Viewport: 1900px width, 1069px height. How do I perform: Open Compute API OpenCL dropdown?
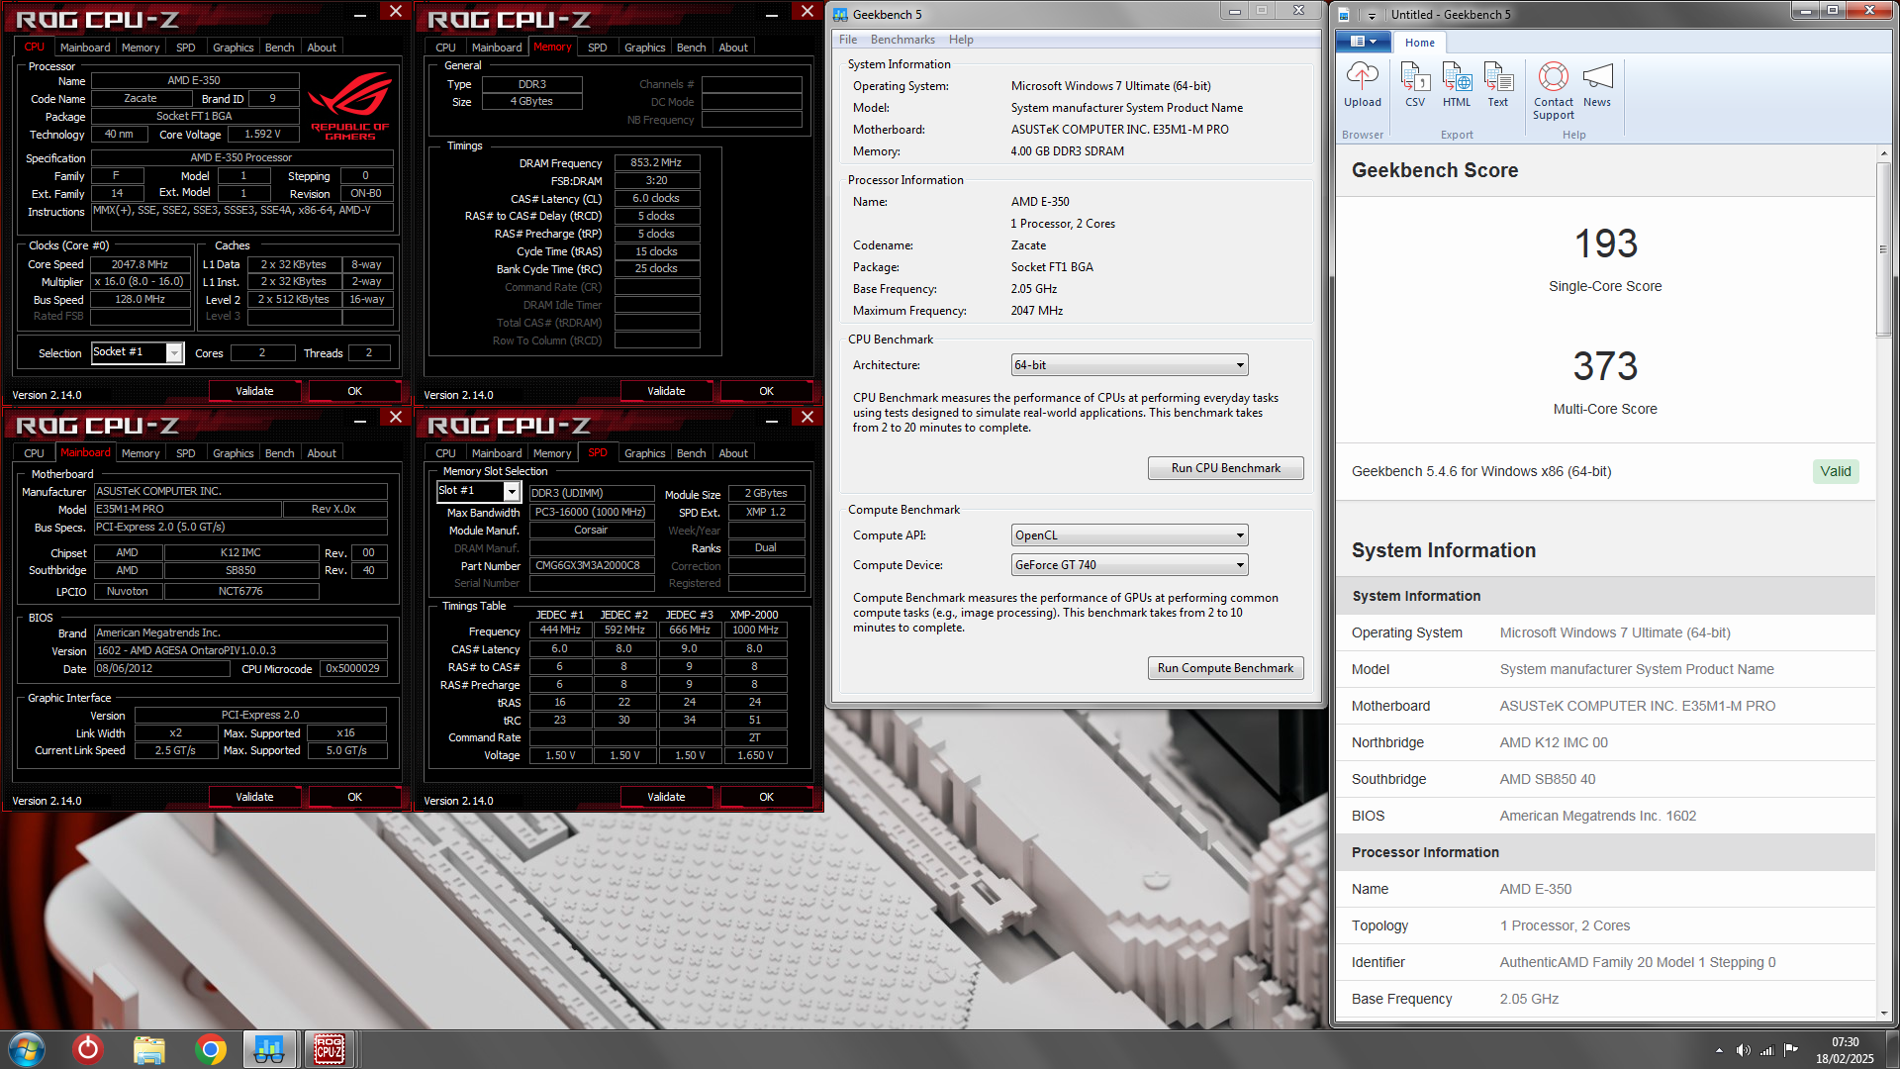click(1129, 535)
